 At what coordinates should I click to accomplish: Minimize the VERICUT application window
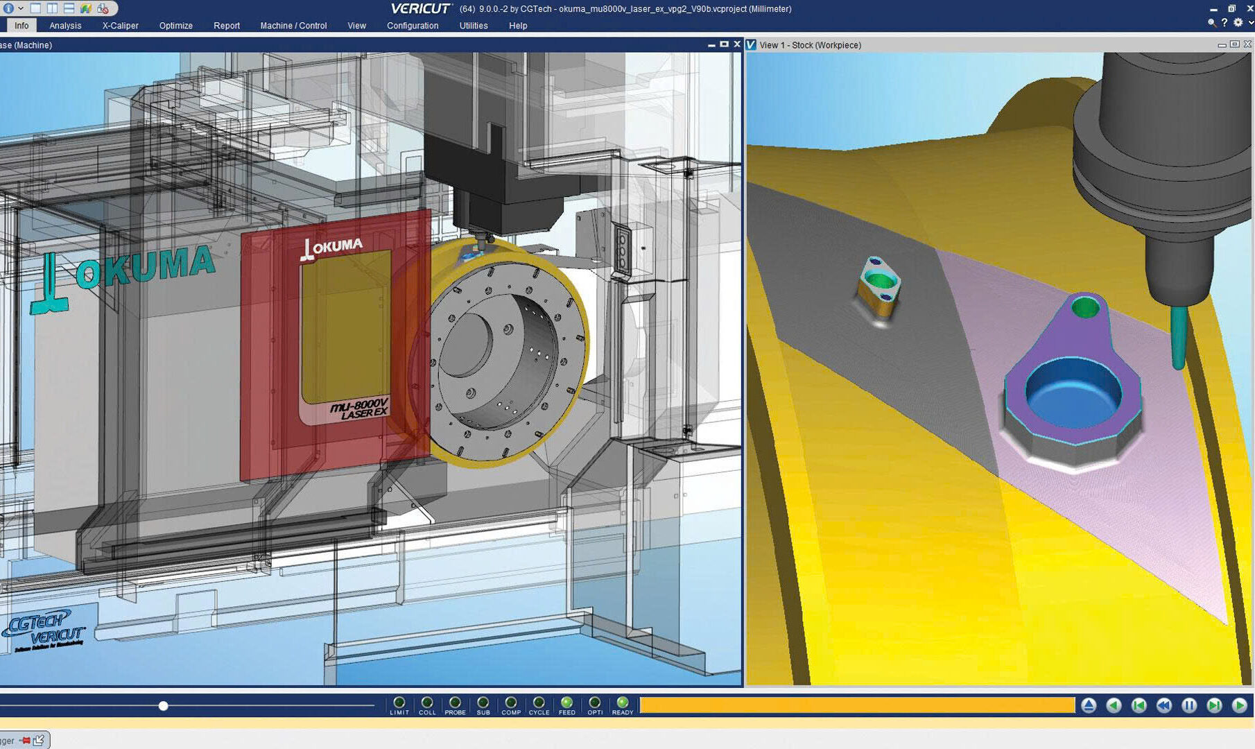(x=1213, y=9)
